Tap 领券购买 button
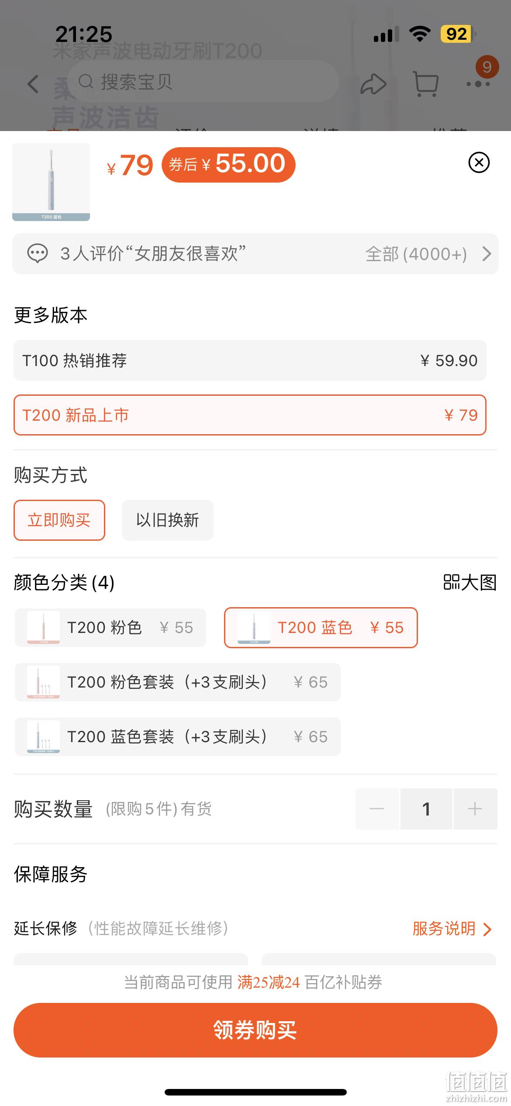The image size is (511, 1106). 255,1030
